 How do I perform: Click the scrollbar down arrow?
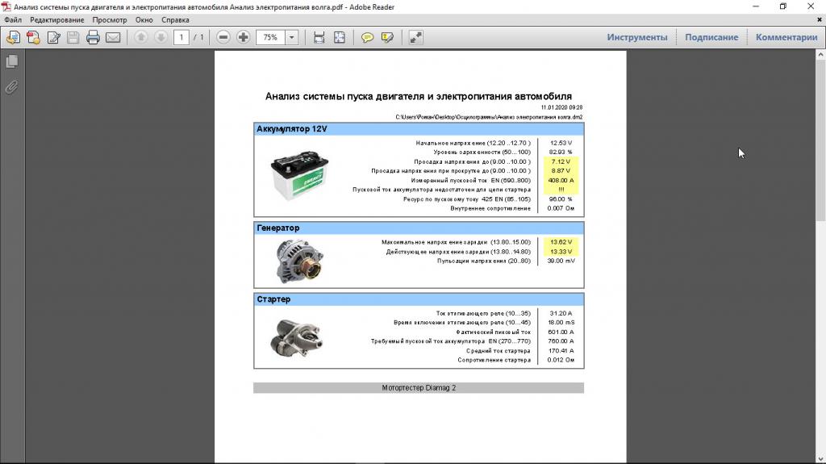[820, 459]
